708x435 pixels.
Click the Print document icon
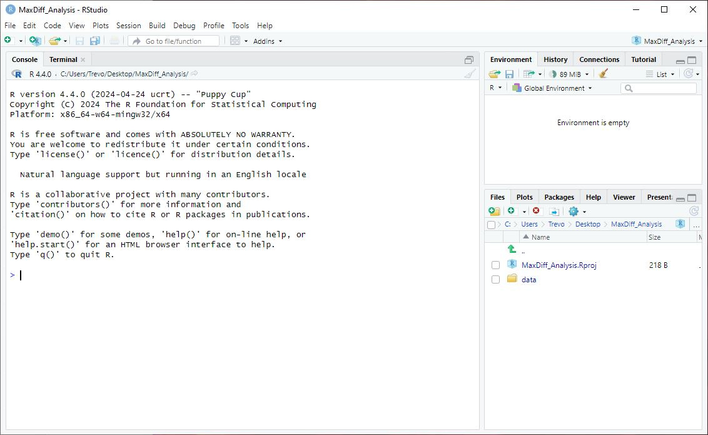click(114, 41)
